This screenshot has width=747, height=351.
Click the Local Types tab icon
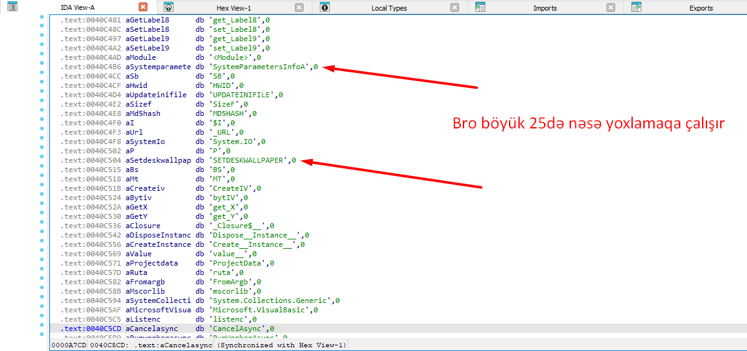click(325, 7)
